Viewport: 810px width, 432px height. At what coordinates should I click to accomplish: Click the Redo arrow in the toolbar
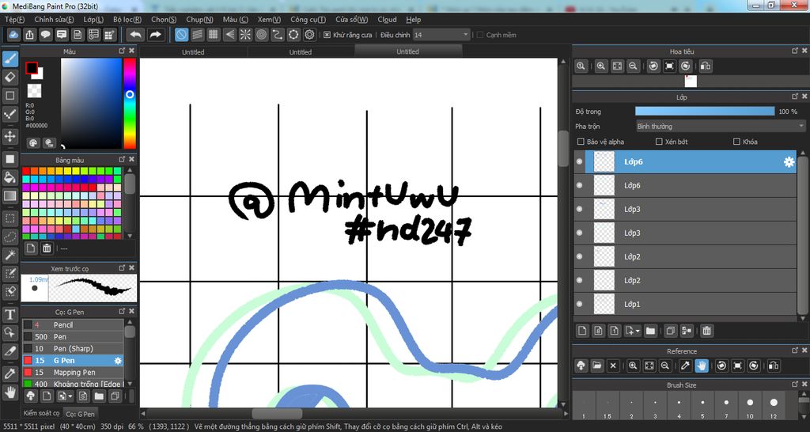coord(155,35)
